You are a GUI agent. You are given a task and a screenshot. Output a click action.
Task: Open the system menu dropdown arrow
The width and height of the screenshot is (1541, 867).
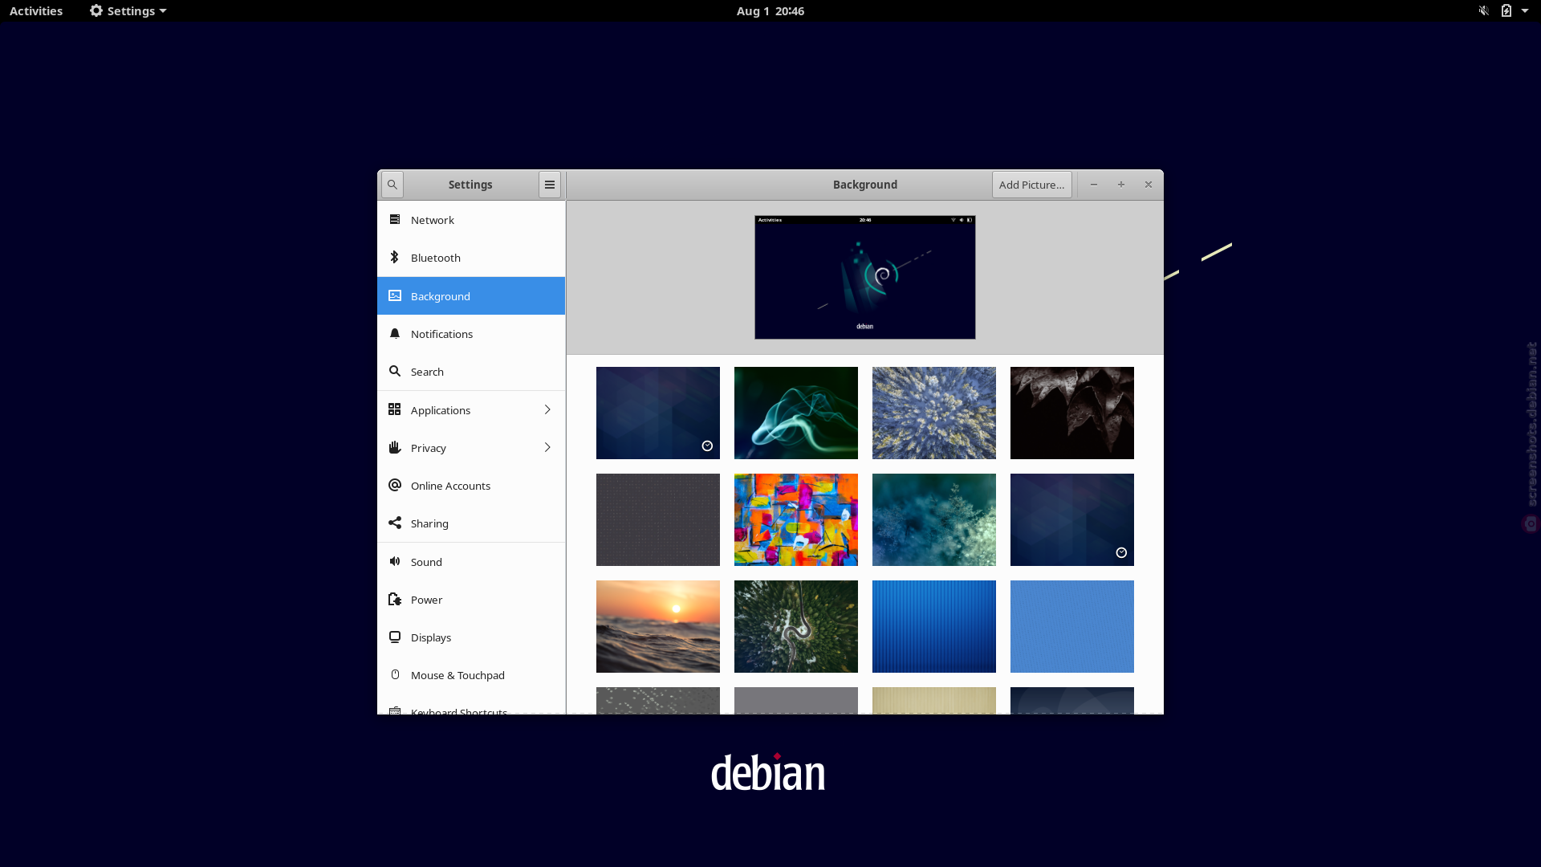[x=1525, y=10]
